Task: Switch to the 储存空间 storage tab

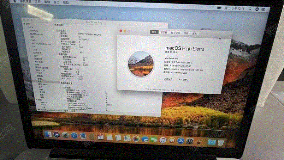Action: 175,33
